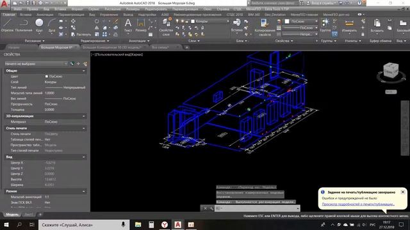Screen dimensions: 410x230
Task: Click the object color ПоСлою swatch in ribbon
Action: pyautogui.click(x=287, y=21)
